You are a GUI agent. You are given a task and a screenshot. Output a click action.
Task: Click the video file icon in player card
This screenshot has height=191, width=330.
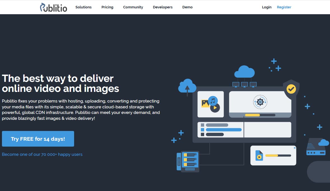point(259,156)
